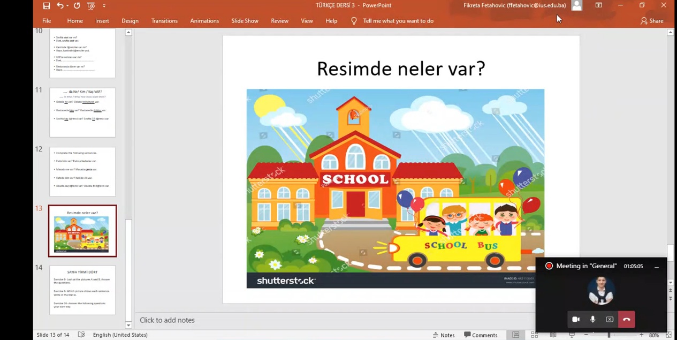Open the Comments pane from status bar
Screen dimensions: 677x340
pyautogui.click(x=481, y=335)
